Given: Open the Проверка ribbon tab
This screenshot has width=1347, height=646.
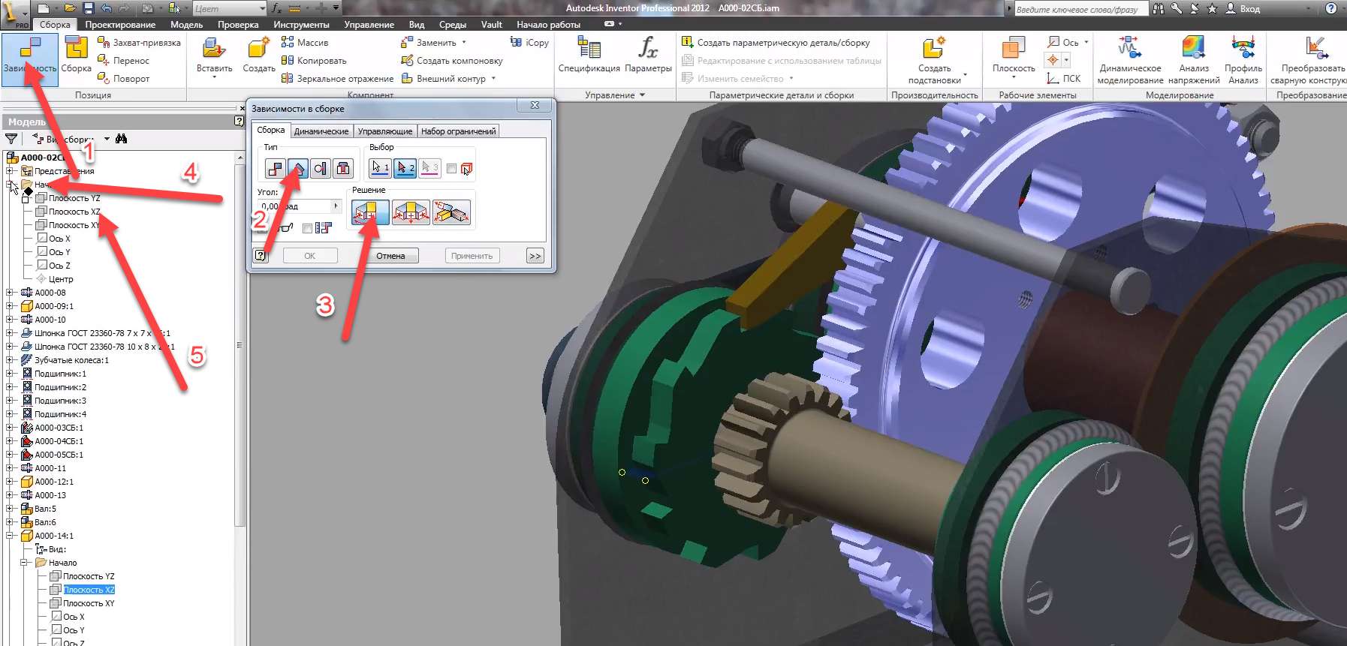Looking at the screenshot, I should tap(238, 25).
